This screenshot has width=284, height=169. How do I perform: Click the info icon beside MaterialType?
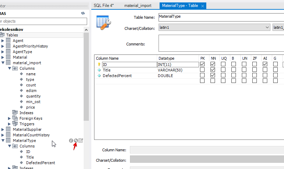point(71,141)
